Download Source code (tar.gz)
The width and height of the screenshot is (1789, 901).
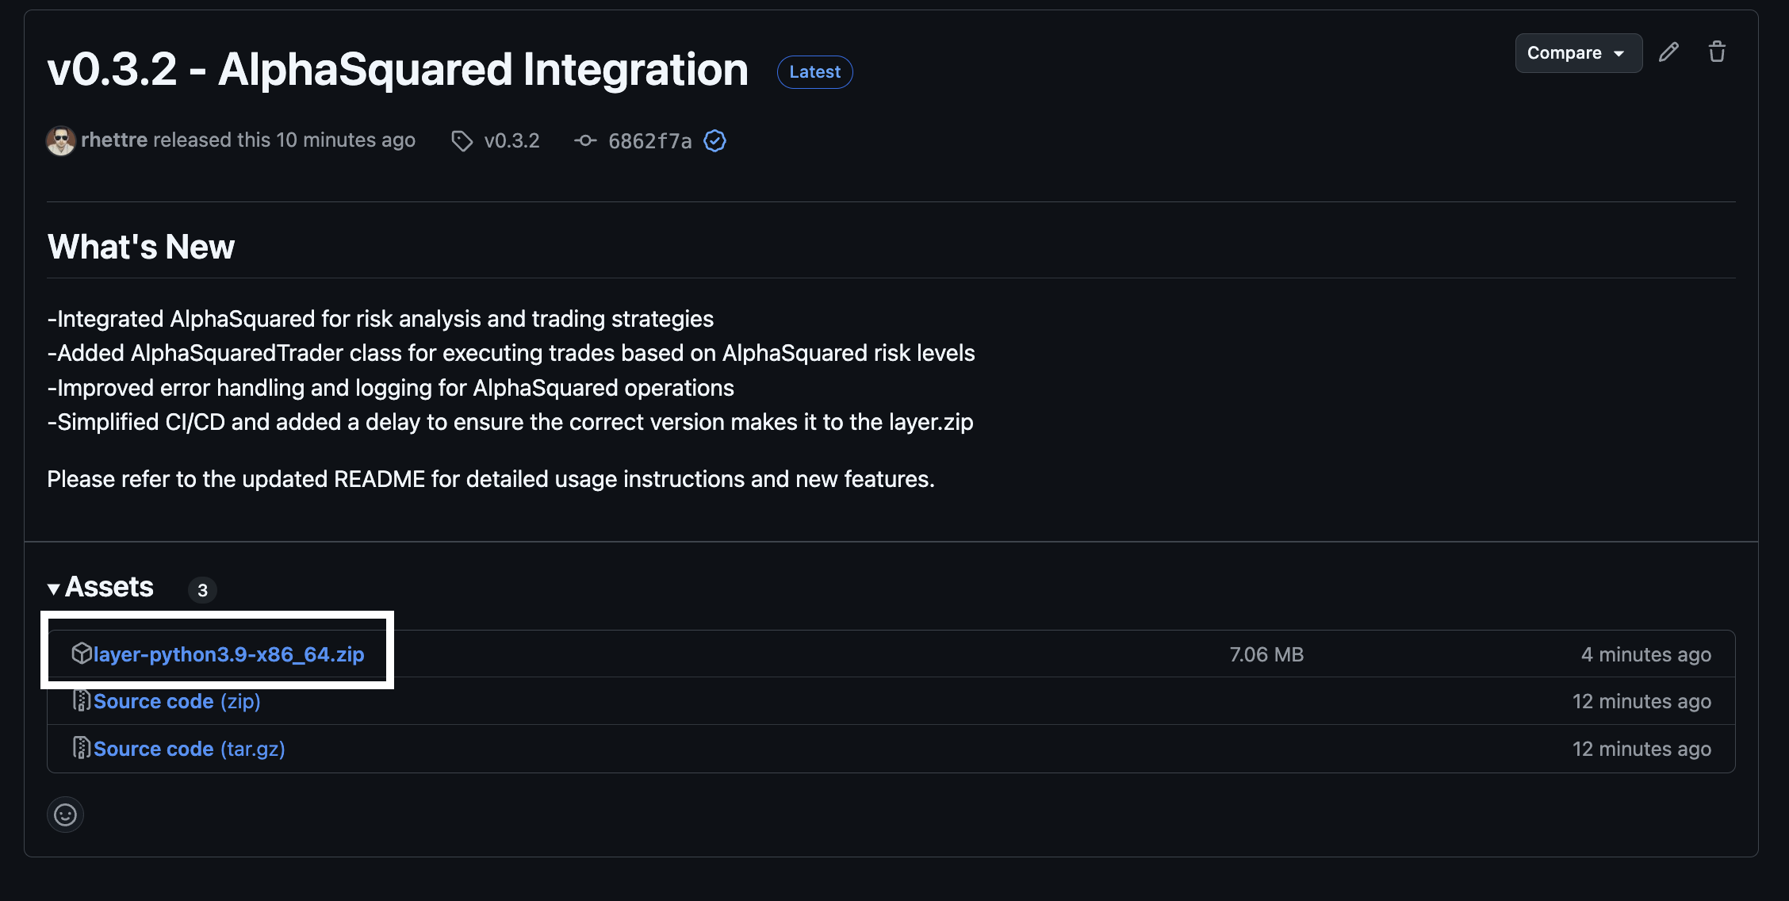(x=189, y=750)
